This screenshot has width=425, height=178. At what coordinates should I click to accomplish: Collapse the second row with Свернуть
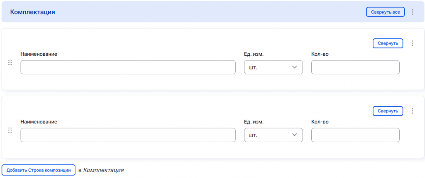[388, 111]
